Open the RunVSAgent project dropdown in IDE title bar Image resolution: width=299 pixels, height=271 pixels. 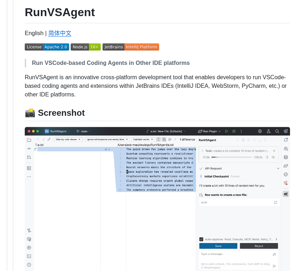[x=57, y=131]
